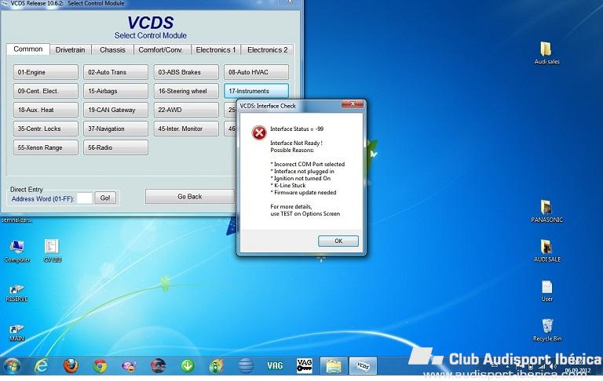
Task: Open the 02-Auto Trans module
Action: point(115,72)
